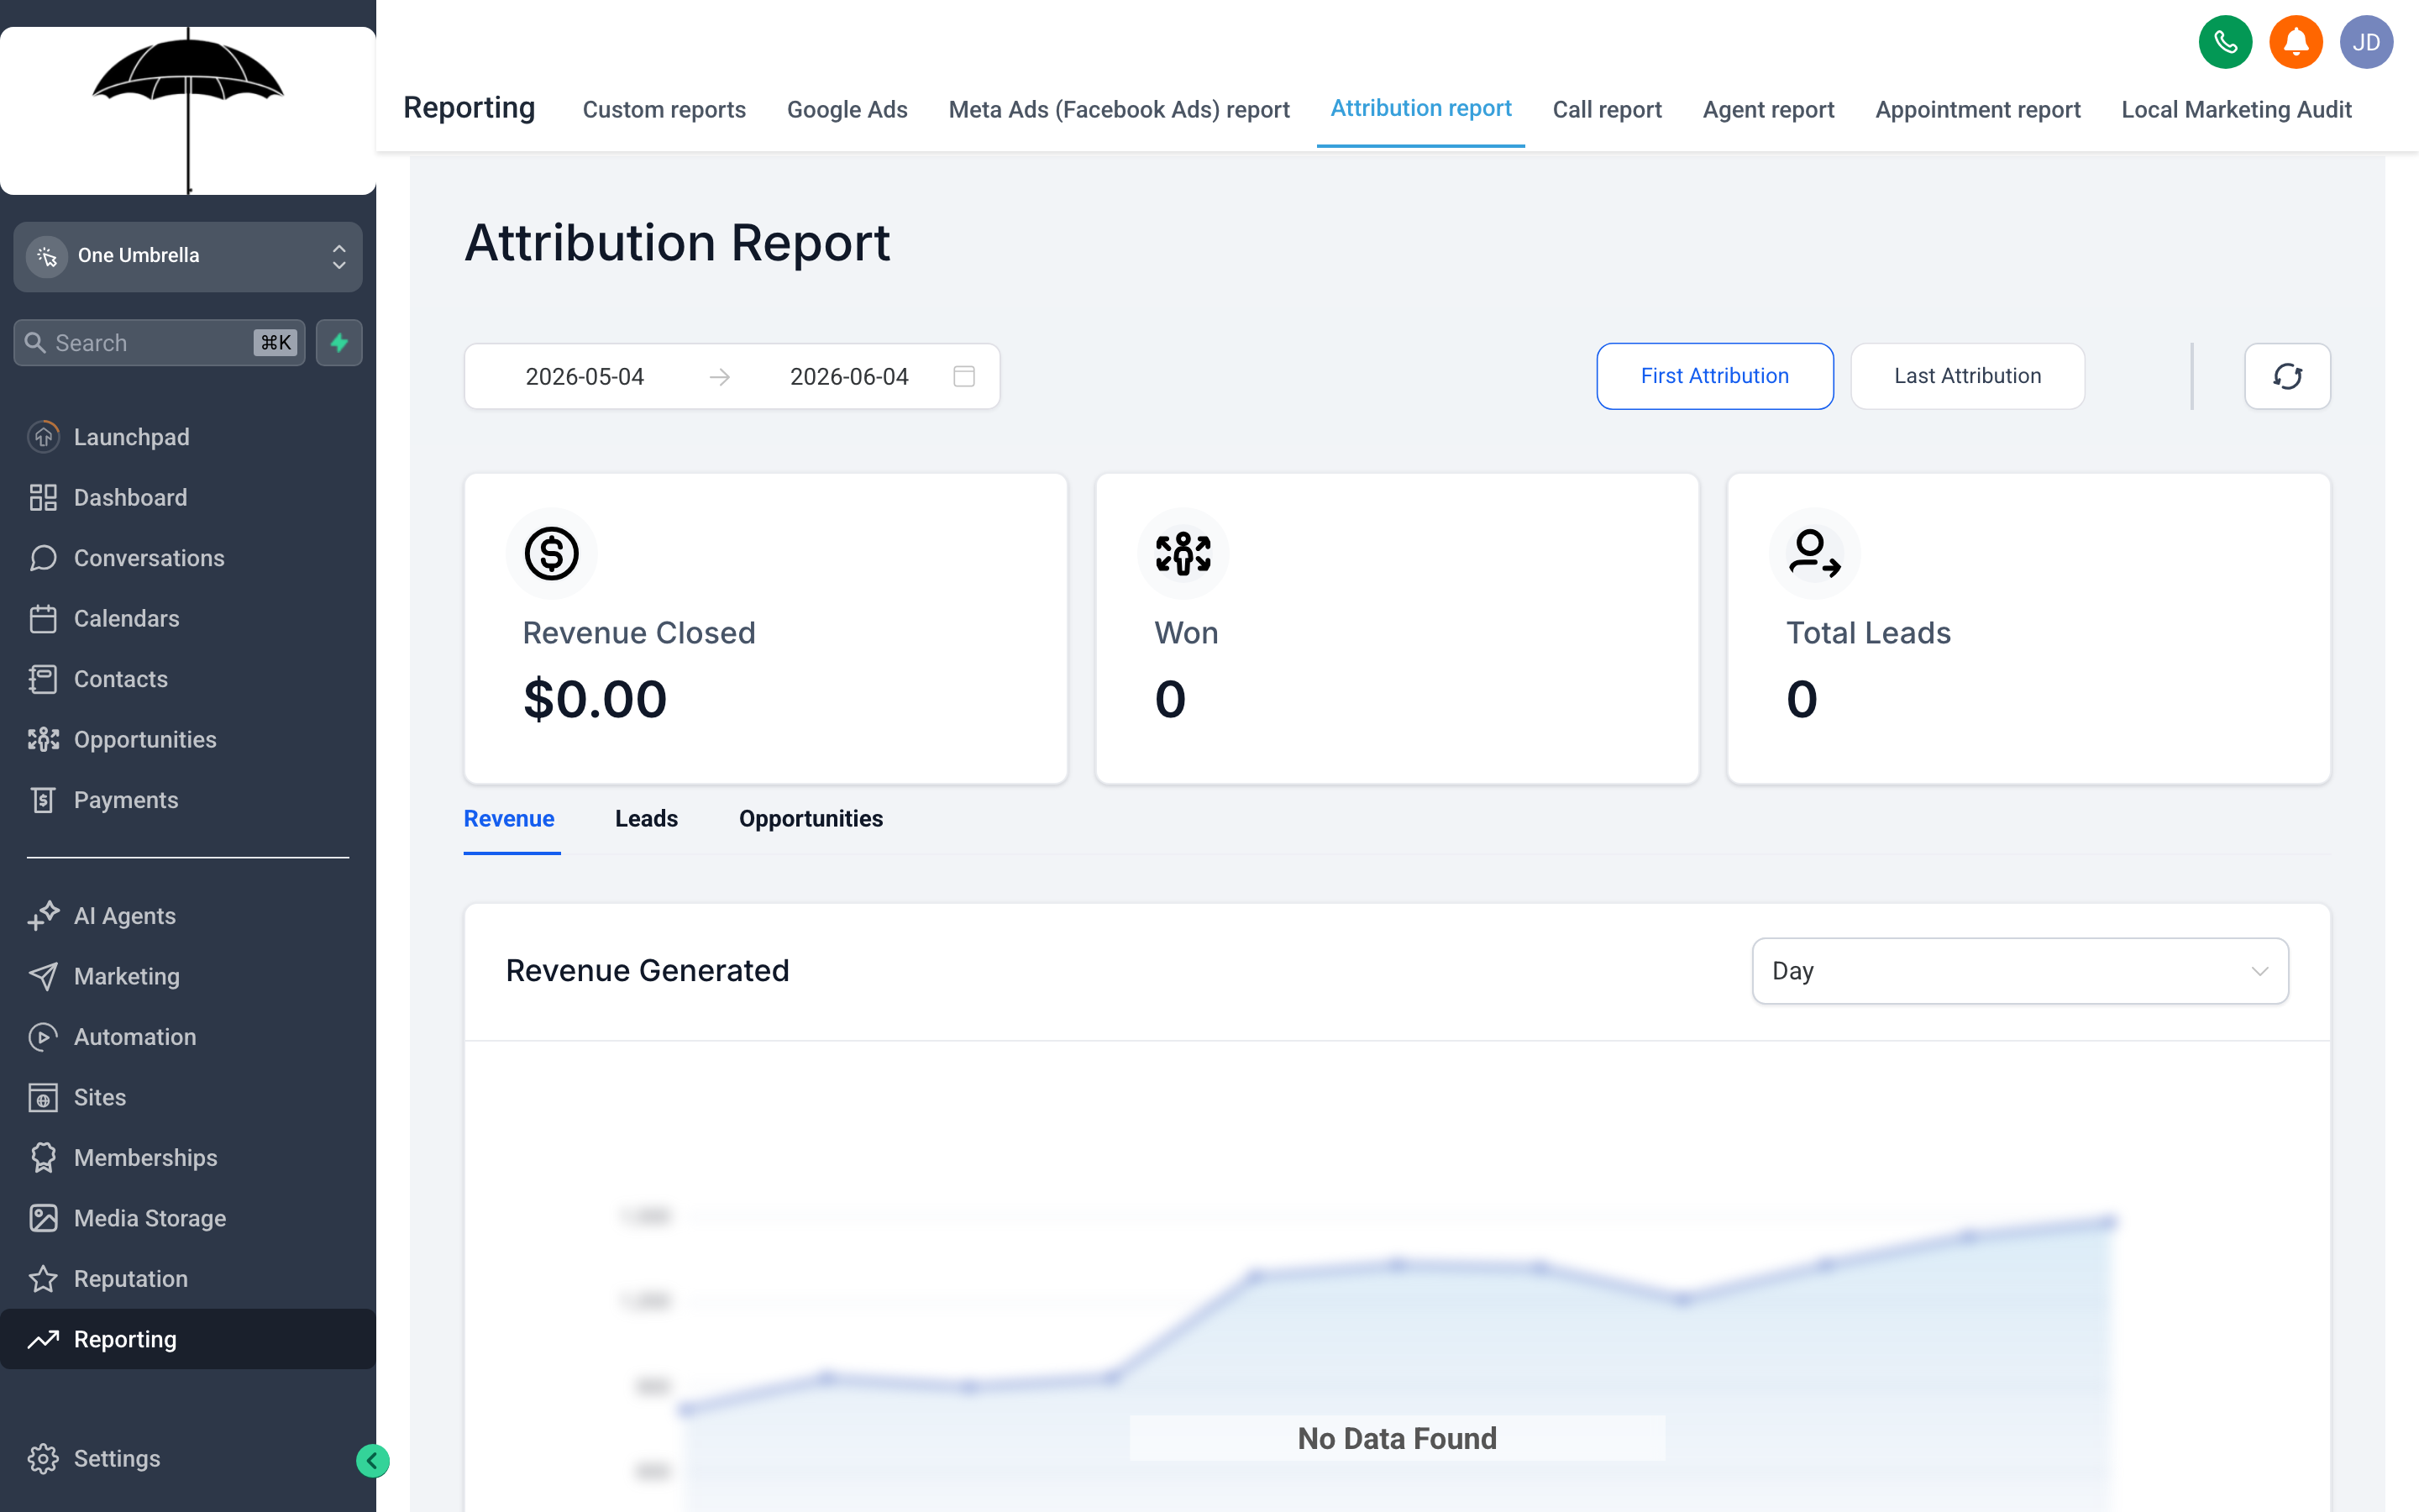The height and width of the screenshot is (1512, 2419).
Task: Collapse the sidebar with green chevron
Action: 373,1461
